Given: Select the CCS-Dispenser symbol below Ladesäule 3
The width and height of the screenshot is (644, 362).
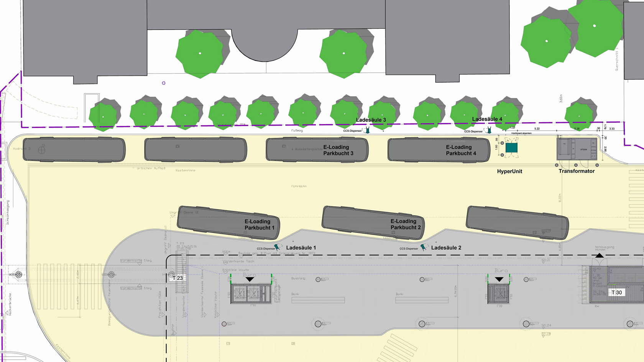Looking at the screenshot, I should point(367,130).
